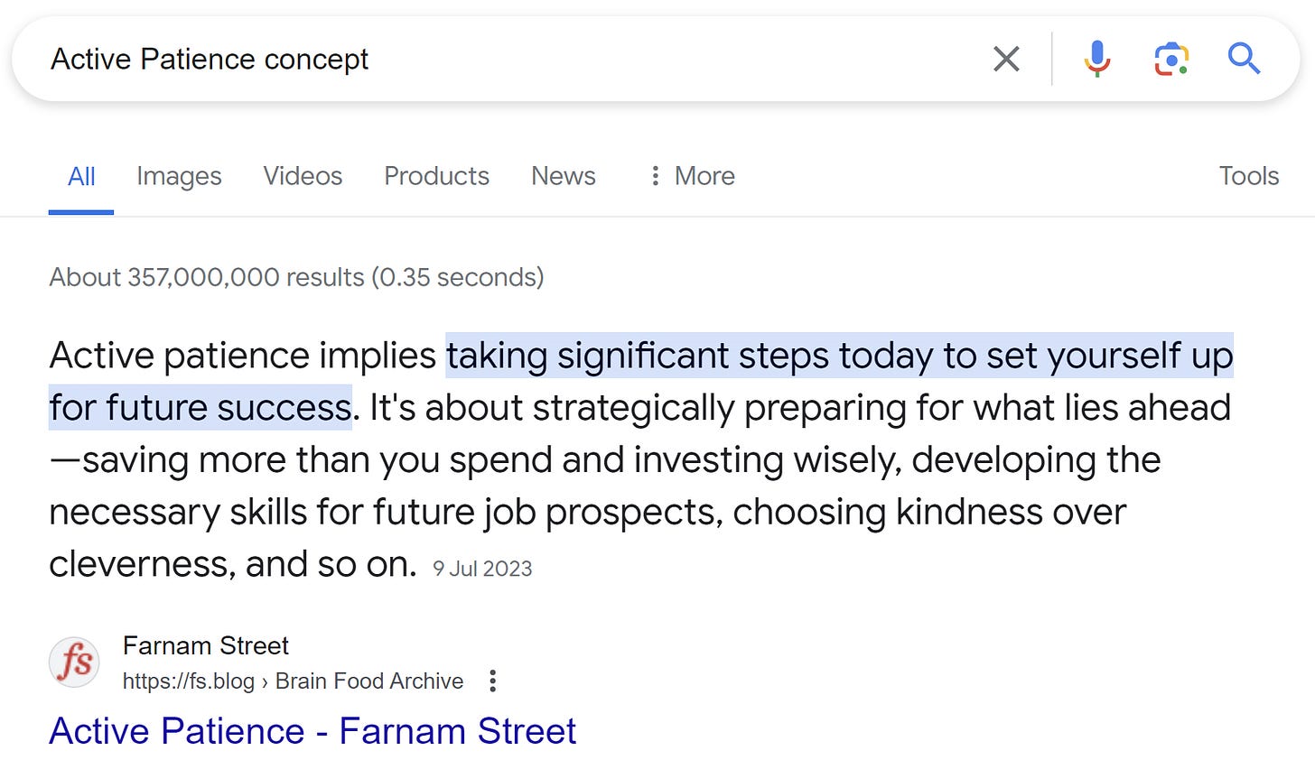Click the blue magnifier search icon

(x=1244, y=59)
